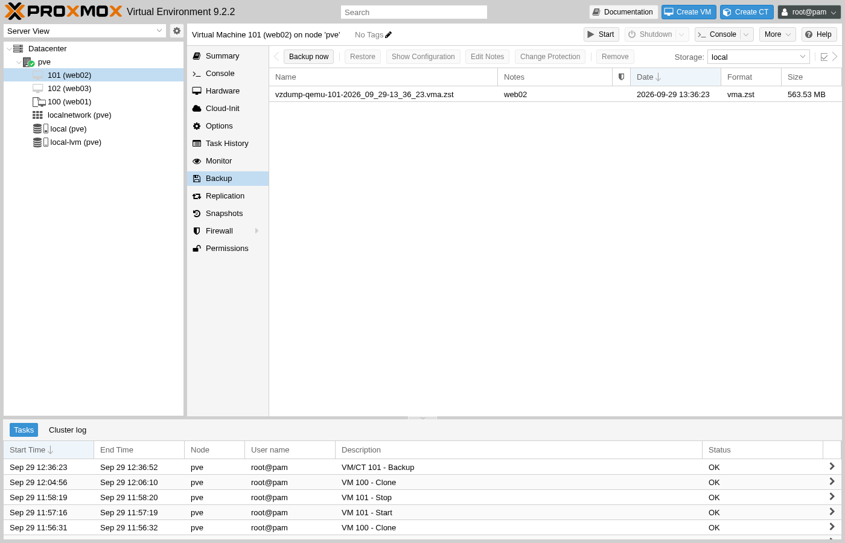Click the template 100 (web01) icon
The height and width of the screenshot is (543, 845).
pyautogui.click(x=39, y=102)
